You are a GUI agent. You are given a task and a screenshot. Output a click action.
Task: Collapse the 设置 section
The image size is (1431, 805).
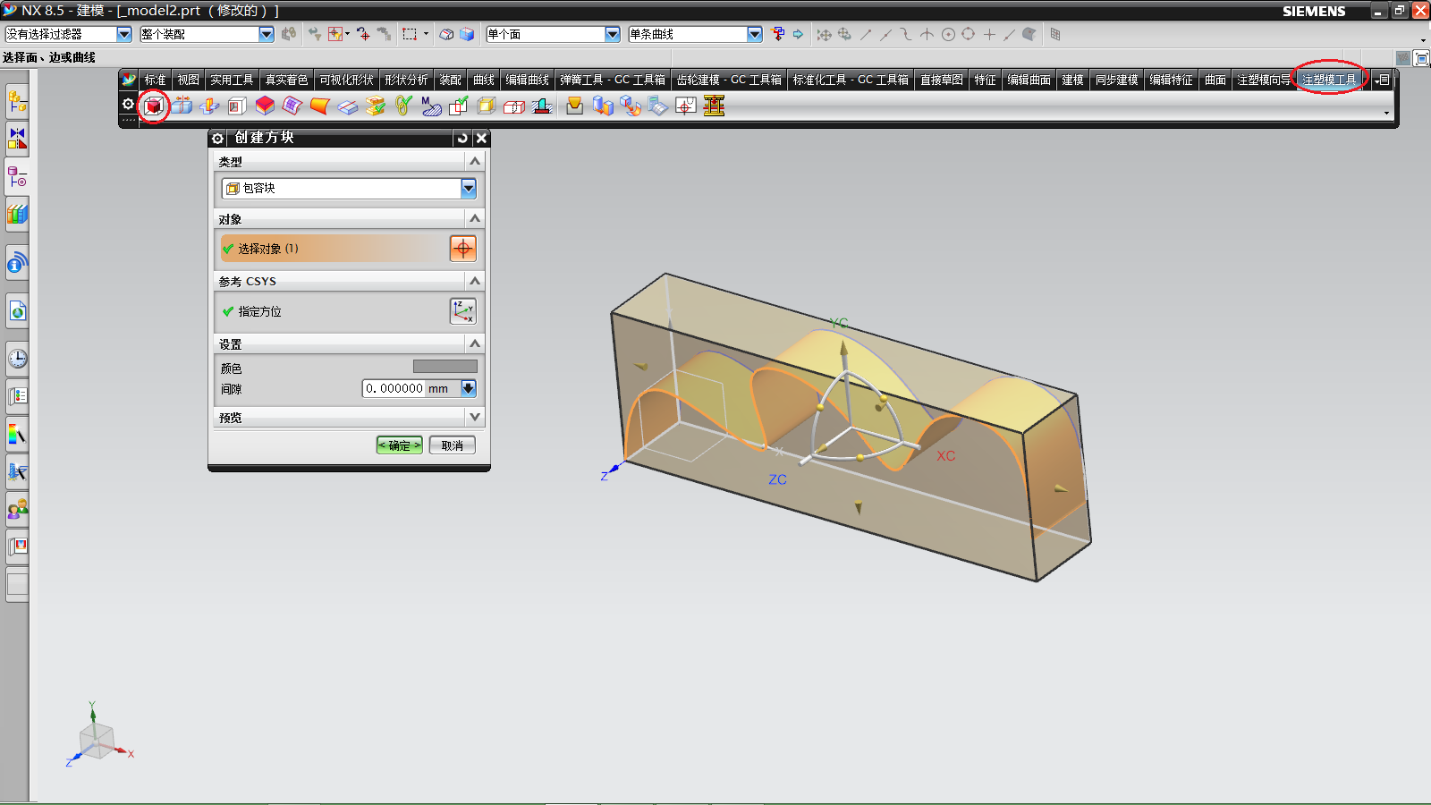[475, 343]
